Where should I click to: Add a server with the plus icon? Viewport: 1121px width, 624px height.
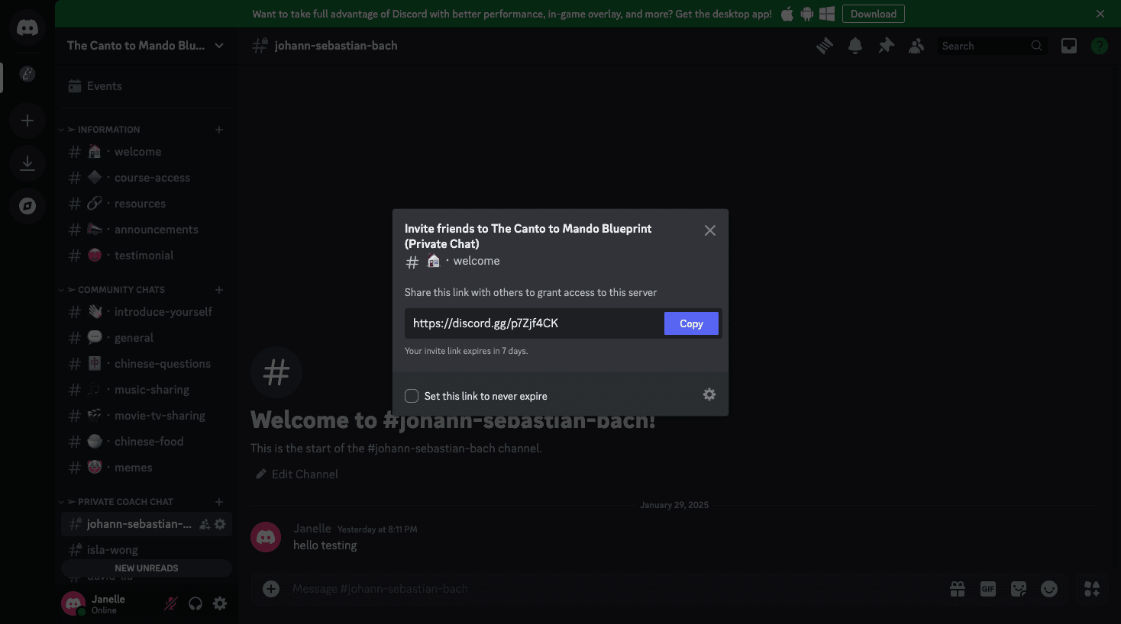coord(27,121)
